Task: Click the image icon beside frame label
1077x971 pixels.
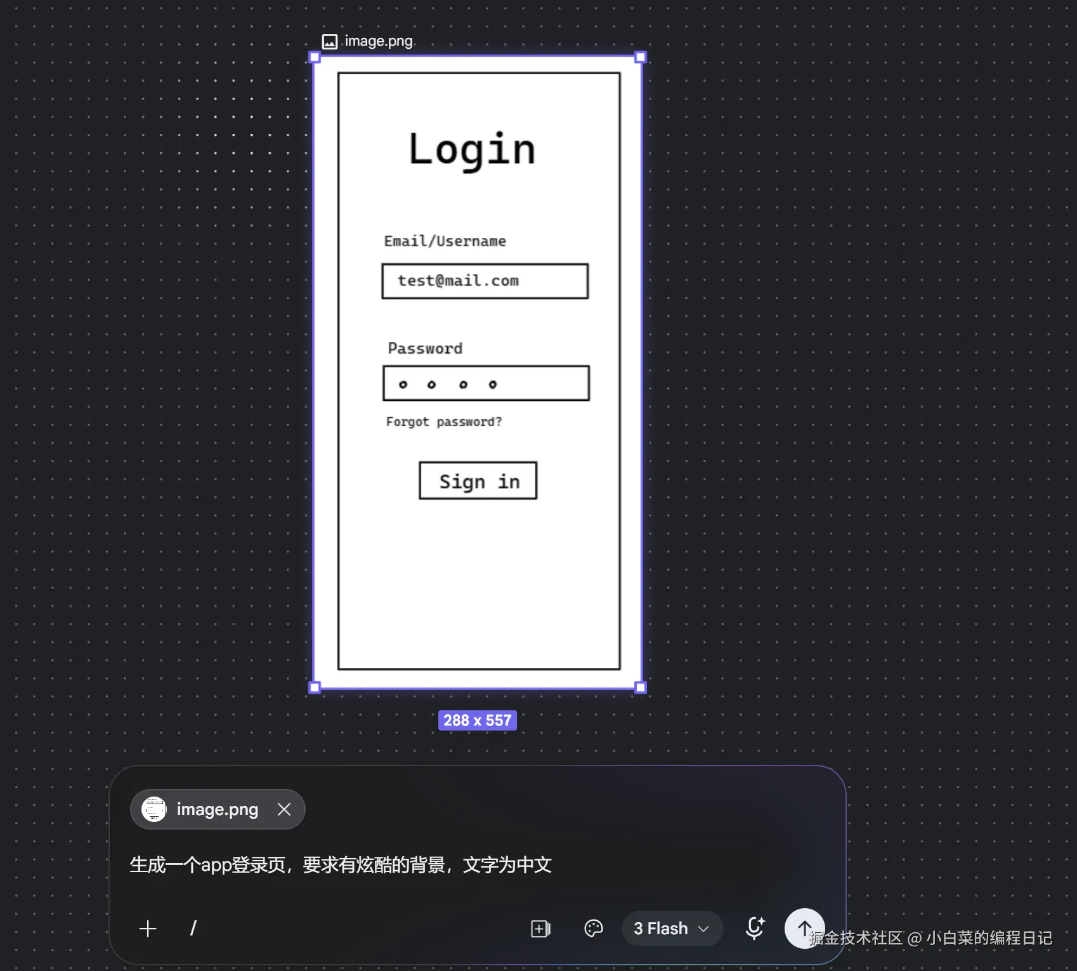Action: coord(330,42)
